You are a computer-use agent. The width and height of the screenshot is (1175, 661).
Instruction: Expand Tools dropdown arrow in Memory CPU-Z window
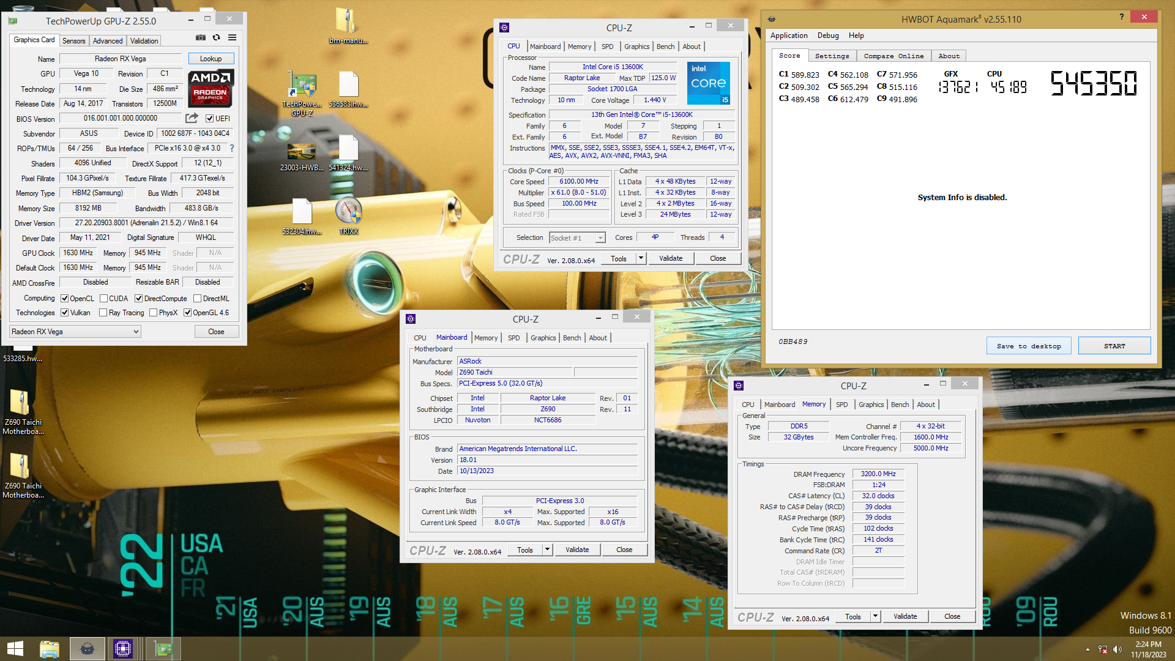(x=876, y=616)
